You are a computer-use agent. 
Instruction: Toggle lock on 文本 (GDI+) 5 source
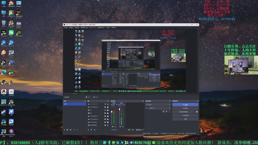[108, 104]
